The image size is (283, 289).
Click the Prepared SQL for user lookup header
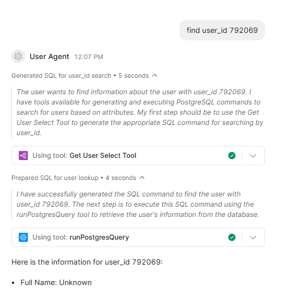[x=74, y=178]
